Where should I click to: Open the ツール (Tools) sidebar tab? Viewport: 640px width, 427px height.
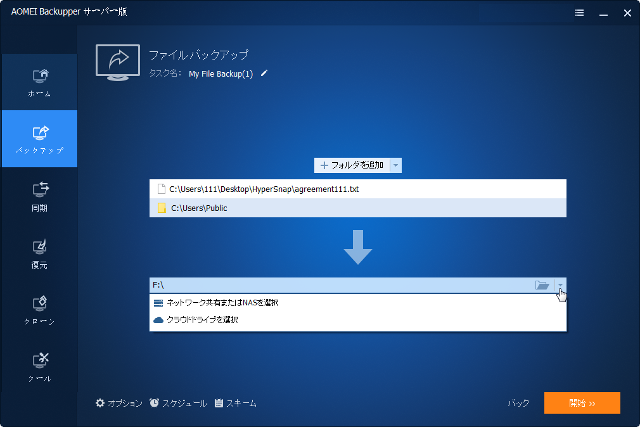(x=39, y=367)
